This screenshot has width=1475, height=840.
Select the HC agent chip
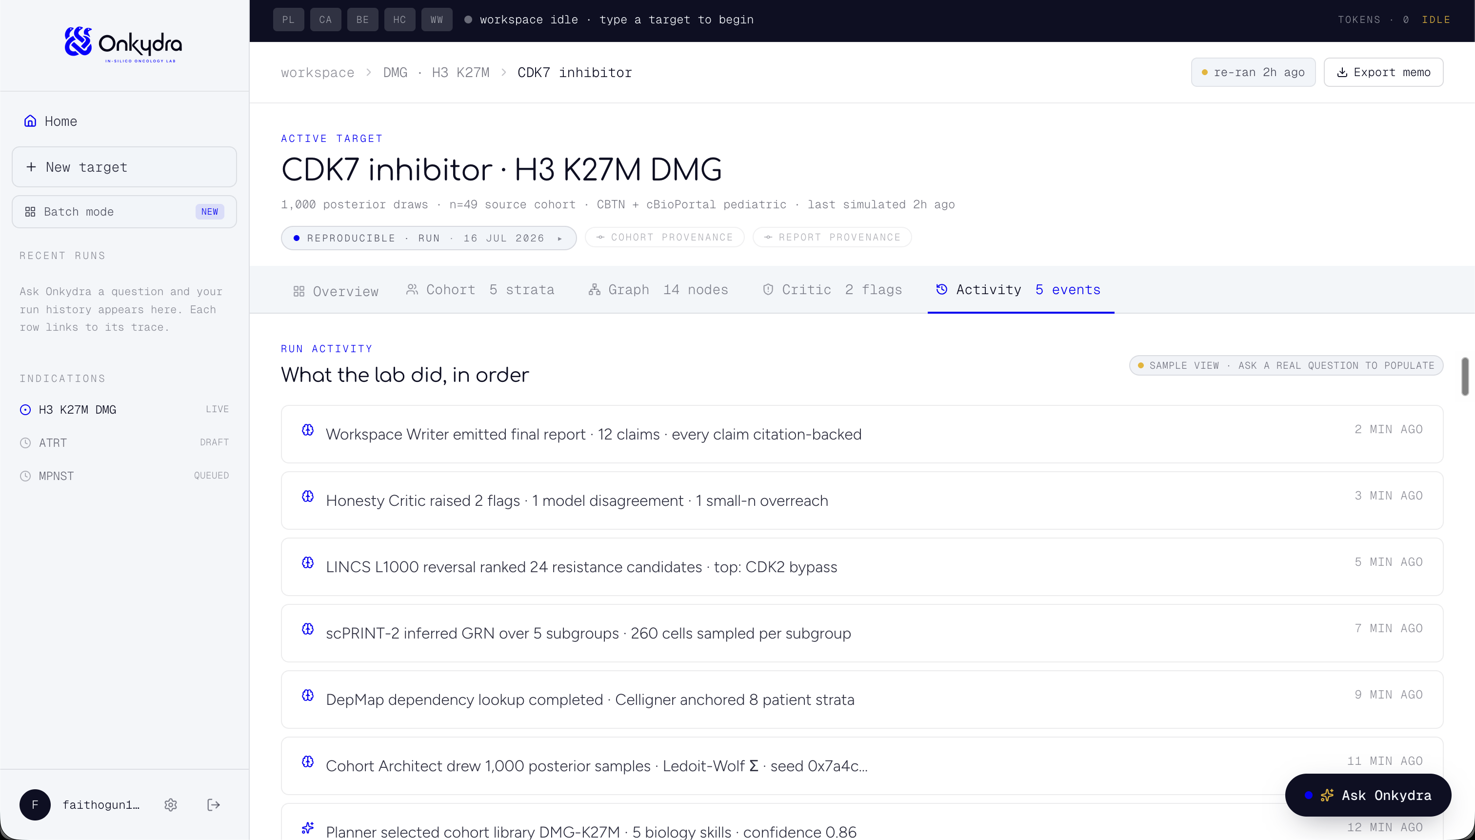coord(400,20)
